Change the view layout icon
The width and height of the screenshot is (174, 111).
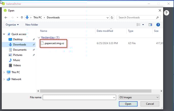point(138,24)
